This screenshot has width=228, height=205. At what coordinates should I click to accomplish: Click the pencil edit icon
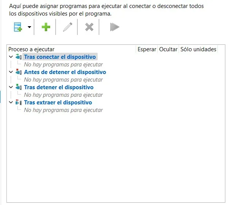(68, 27)
